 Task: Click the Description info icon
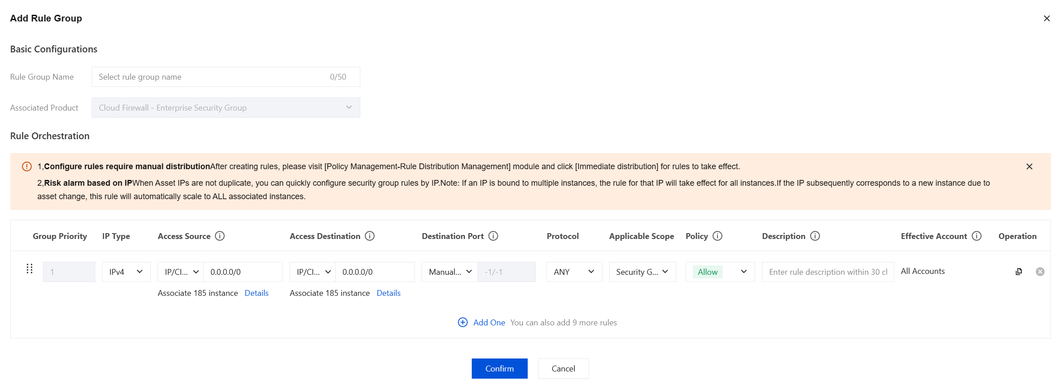[x=815, y=236]
